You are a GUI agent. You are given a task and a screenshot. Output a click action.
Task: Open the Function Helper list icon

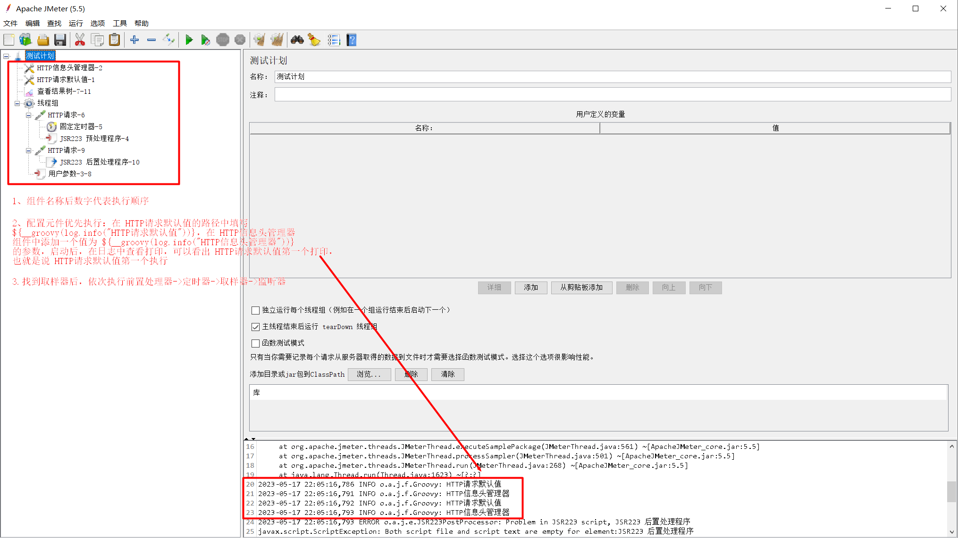[334, 40]
